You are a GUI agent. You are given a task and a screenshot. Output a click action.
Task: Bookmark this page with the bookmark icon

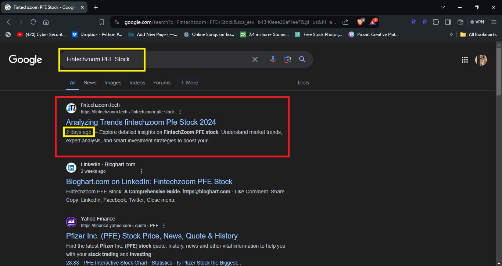pyautogui.click(x=102, y=22)
